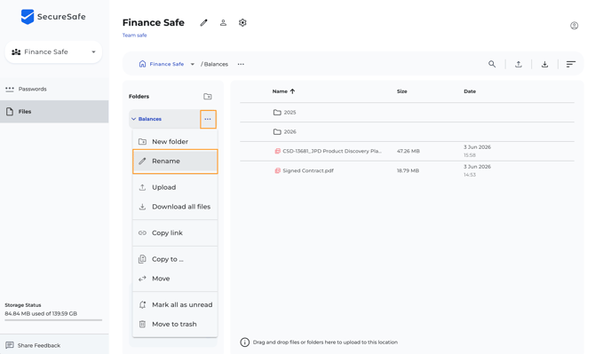
Task: Click the toolbar upload icon
Action: (519, 64)
